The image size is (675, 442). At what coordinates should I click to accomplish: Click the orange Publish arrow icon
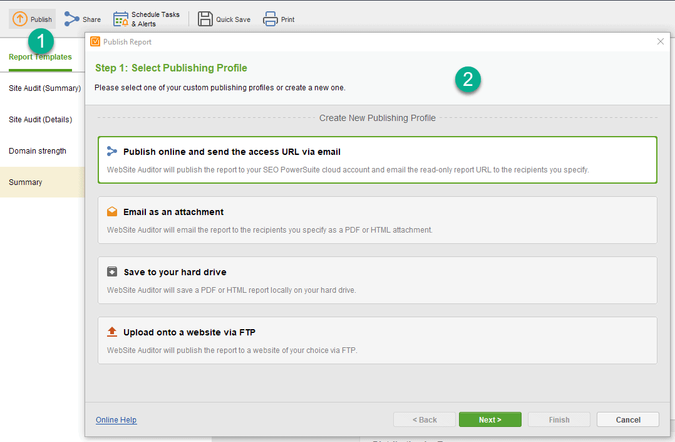[20, 19]
